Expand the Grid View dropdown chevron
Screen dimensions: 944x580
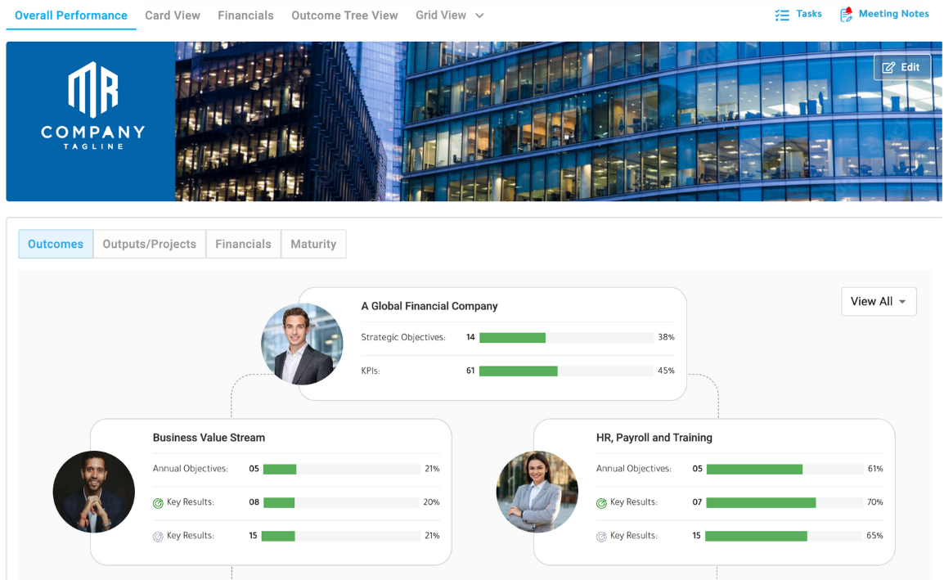(480, 16)
